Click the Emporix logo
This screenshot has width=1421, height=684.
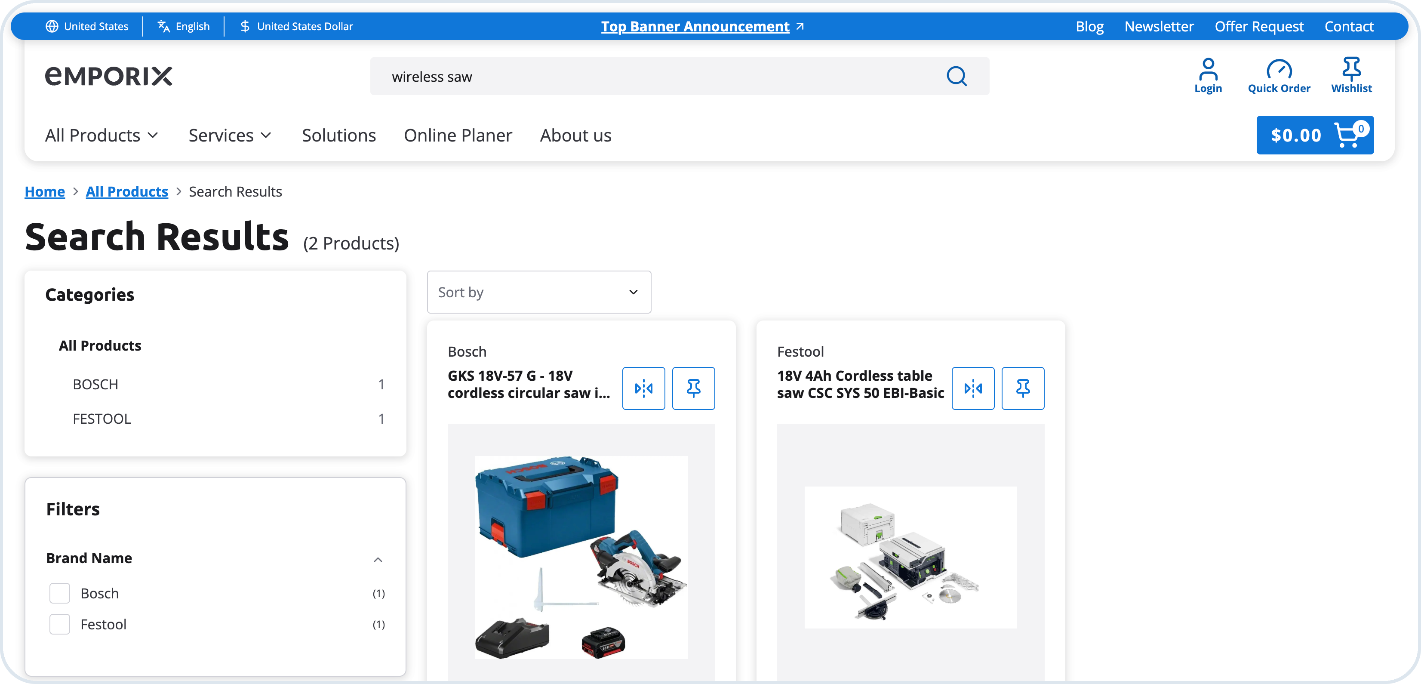[x=109, y=76]
